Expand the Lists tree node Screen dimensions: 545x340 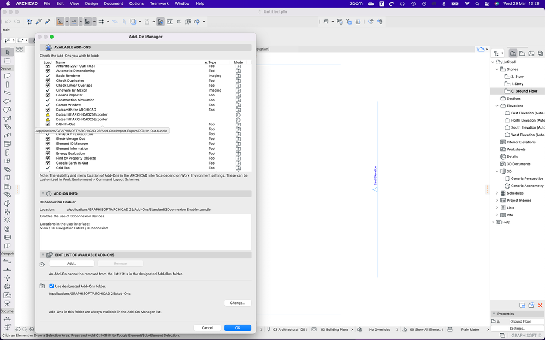[497, 208]
